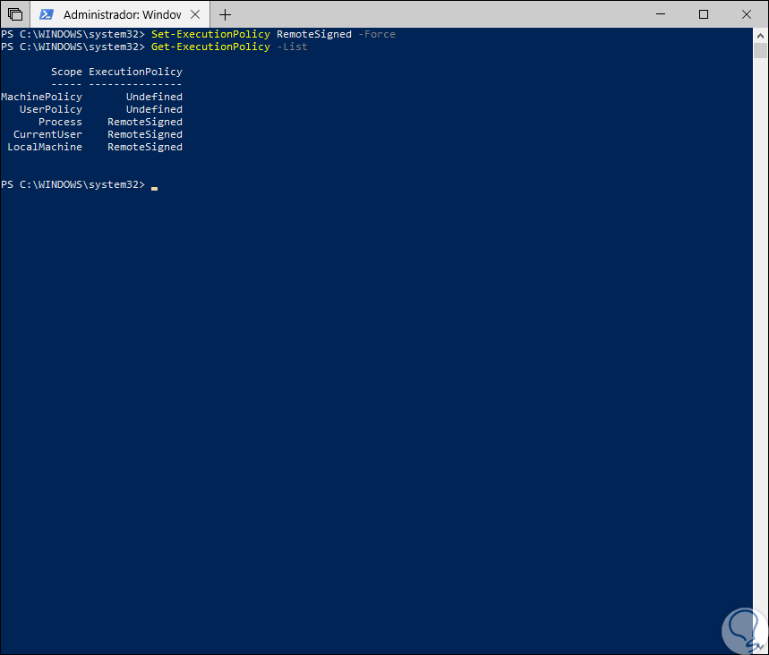Click the -Force parameter in the first command
This screenshot has width=769, height=655.
377,33
